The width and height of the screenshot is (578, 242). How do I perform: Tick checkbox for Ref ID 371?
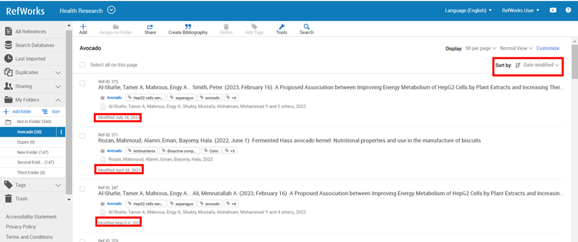(x=82, y=136)
